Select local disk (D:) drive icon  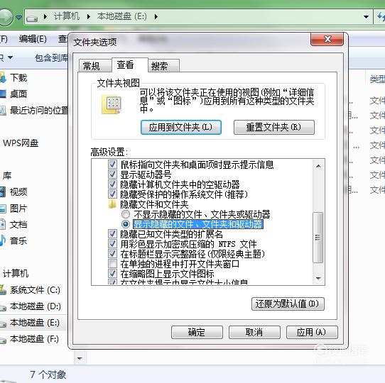(x=3, y=306)
